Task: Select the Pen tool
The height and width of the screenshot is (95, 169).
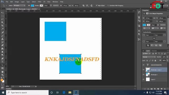Action: point(2,59)
